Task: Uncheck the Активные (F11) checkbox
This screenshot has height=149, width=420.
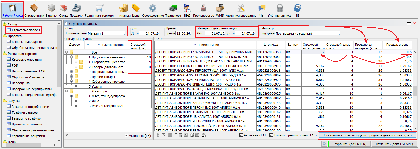Action: pyautogui.click(x=241, y=135)
